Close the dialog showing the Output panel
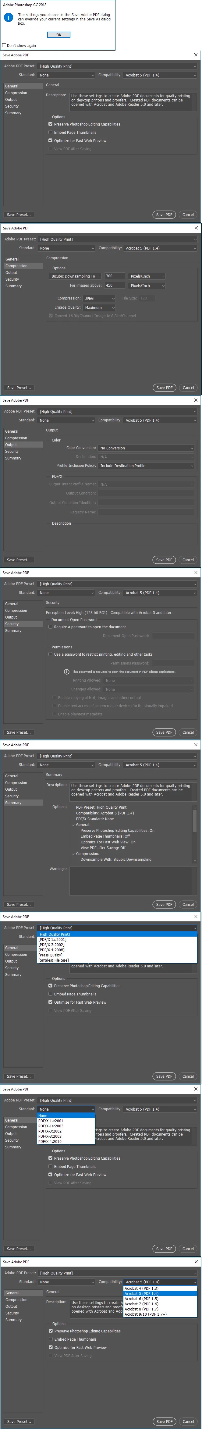Screen dimensions: 202x1429 click(196, 400)
